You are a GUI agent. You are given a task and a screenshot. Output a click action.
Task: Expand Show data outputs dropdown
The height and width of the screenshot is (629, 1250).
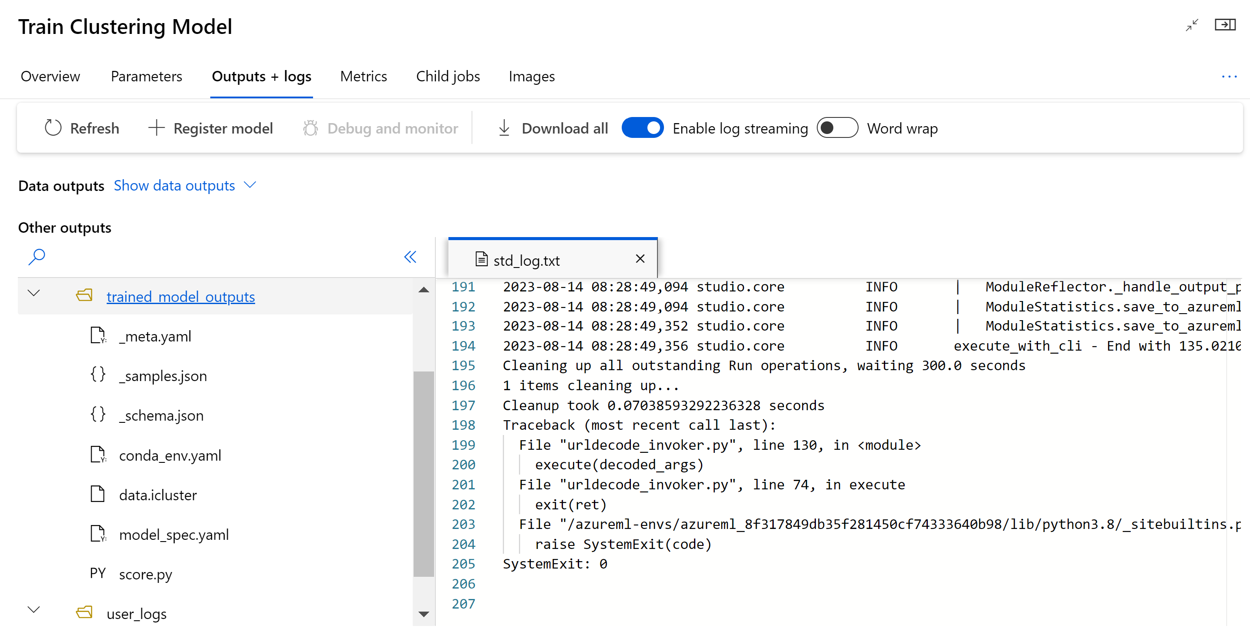185,185
